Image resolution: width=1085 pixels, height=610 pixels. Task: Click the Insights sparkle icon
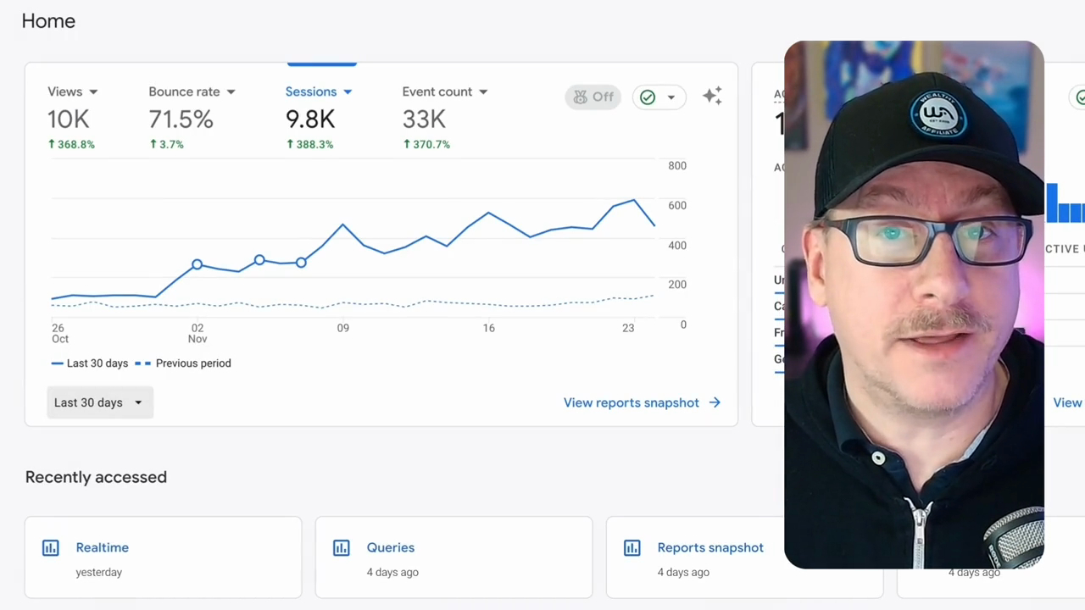coord(712,97)
